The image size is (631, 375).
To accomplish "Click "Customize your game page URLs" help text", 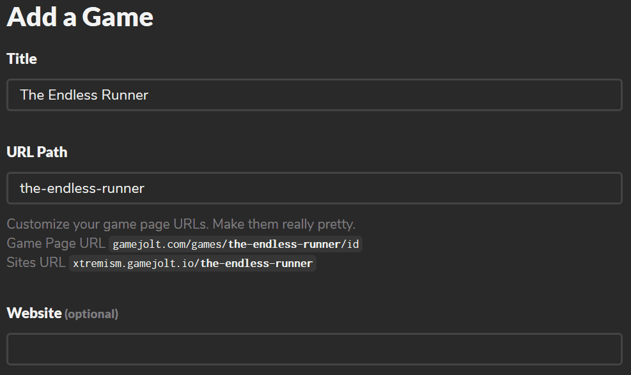I will pos(107,224).
